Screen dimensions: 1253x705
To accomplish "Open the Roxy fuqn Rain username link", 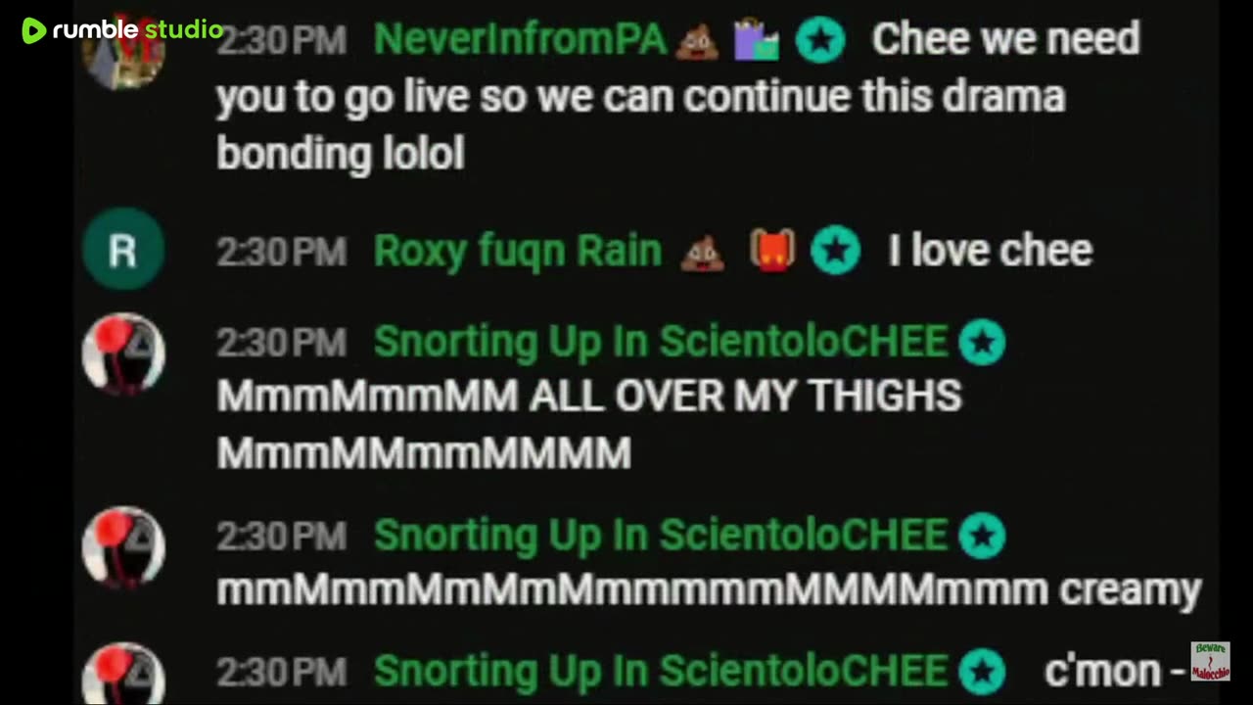I will pyautogui.click(x=518, y=252).
